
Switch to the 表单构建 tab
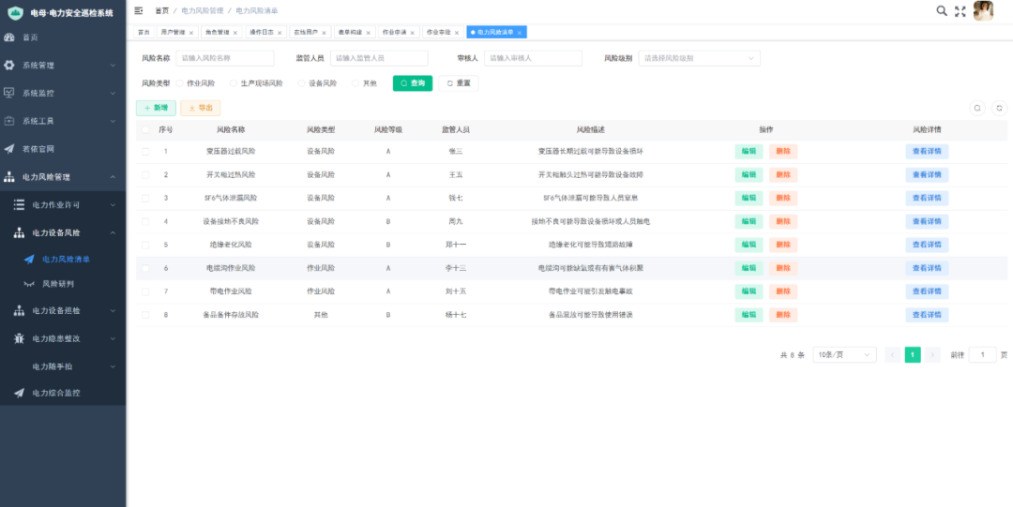click(x=355, y=32)
